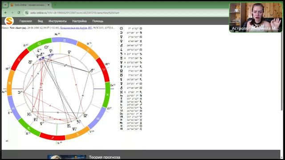Click the Mercury glyph in positions table
The height and width of the screenshot is (160, 285).
(121, 37)
